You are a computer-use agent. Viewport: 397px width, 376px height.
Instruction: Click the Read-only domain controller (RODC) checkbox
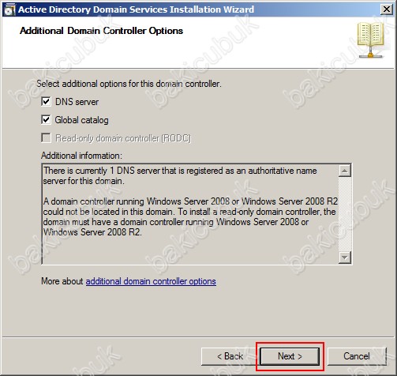point(46,138)
